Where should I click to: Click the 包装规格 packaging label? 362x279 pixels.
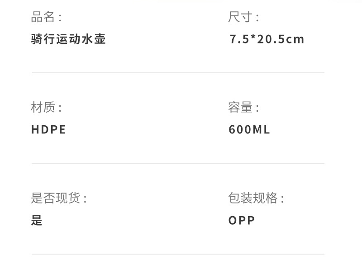click(x=252, y=198)
